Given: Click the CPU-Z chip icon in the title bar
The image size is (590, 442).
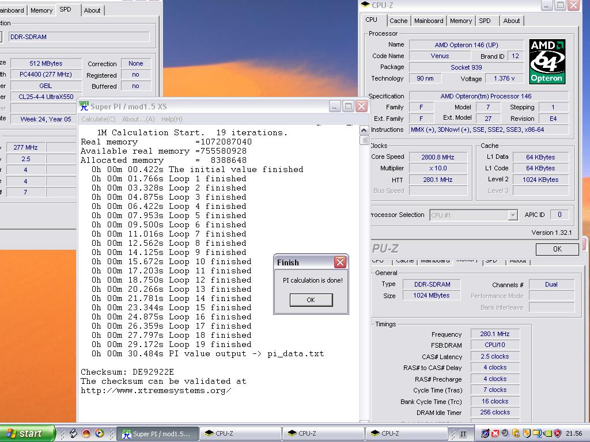Looking at the screenshot, I should click(365, 5).
